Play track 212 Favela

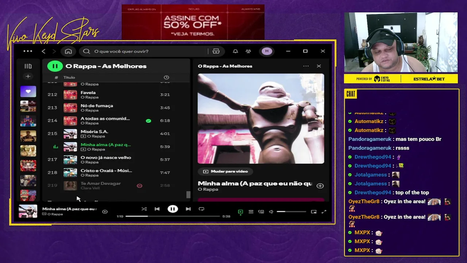click(117, 95)
